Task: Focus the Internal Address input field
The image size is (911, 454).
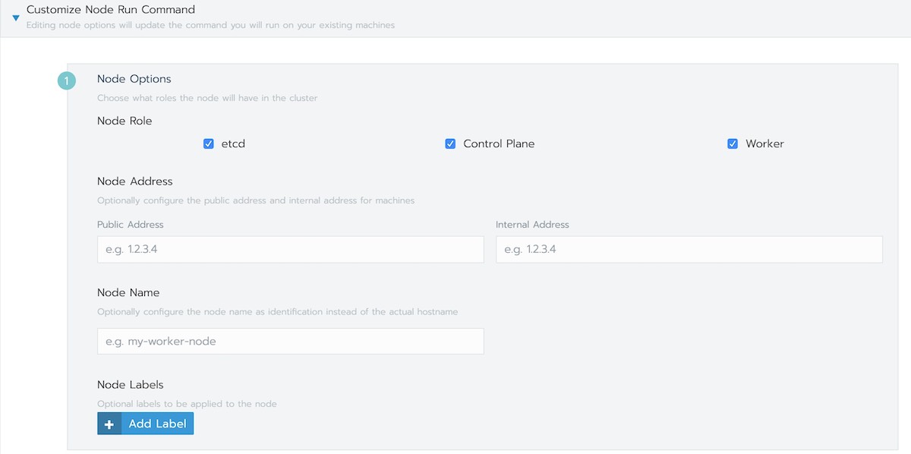Action: (689, 249)
